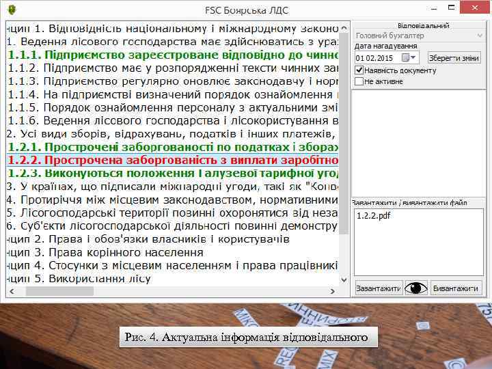Screen dimensions: 492x369
Task: Select row 1.2.3 Виконуються положення
Action: click(172, 173)
